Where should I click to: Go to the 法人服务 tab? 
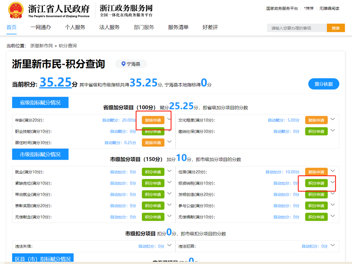tap(109, 27)
